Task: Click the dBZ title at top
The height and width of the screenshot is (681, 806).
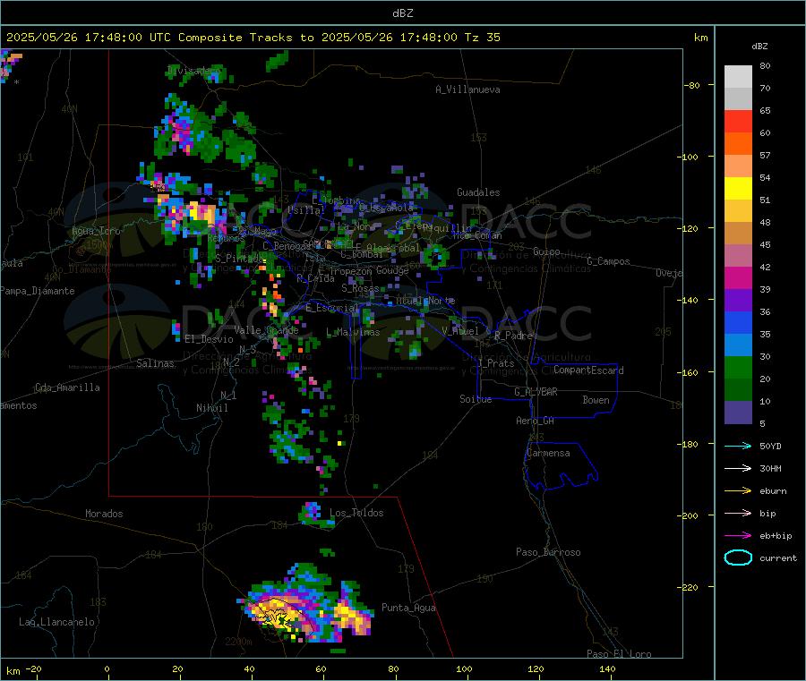Action: click(402, 13)
